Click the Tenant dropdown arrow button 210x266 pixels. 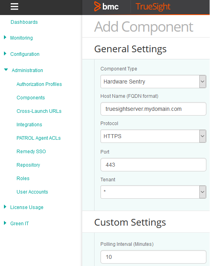(x=202, y=192)
